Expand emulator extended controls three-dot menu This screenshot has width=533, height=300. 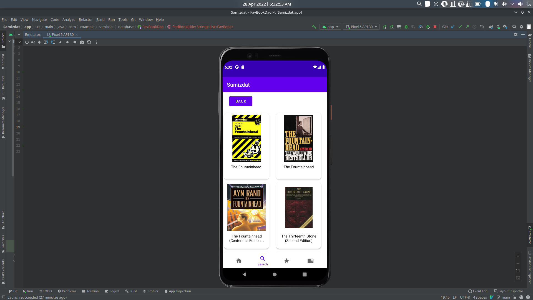click(96, 42)
